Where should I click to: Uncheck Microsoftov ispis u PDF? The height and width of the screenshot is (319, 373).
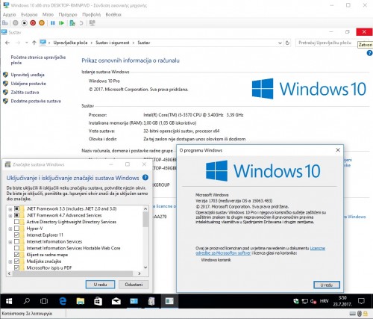coord(16,267)
